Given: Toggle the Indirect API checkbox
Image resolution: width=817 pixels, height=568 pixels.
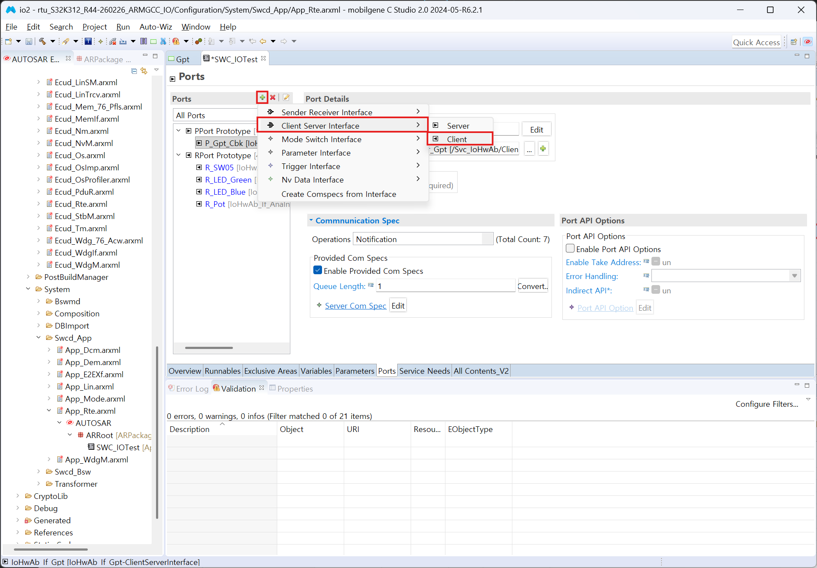Looking at the screenshot, I should tap(656, 290).
